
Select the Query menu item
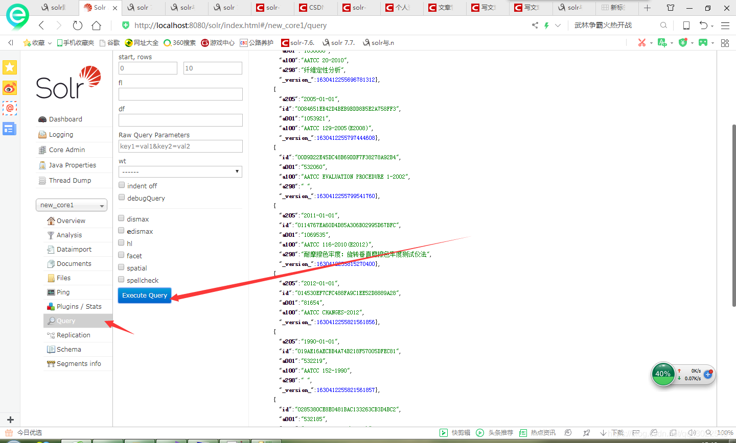pos(78,321)
